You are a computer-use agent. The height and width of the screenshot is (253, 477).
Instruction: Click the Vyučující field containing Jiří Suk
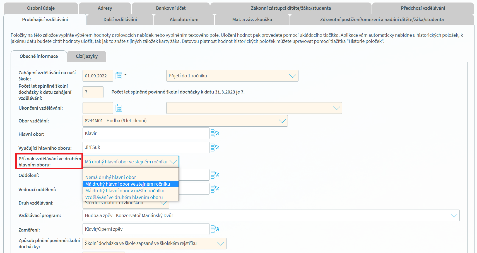(x=146, y=147)
